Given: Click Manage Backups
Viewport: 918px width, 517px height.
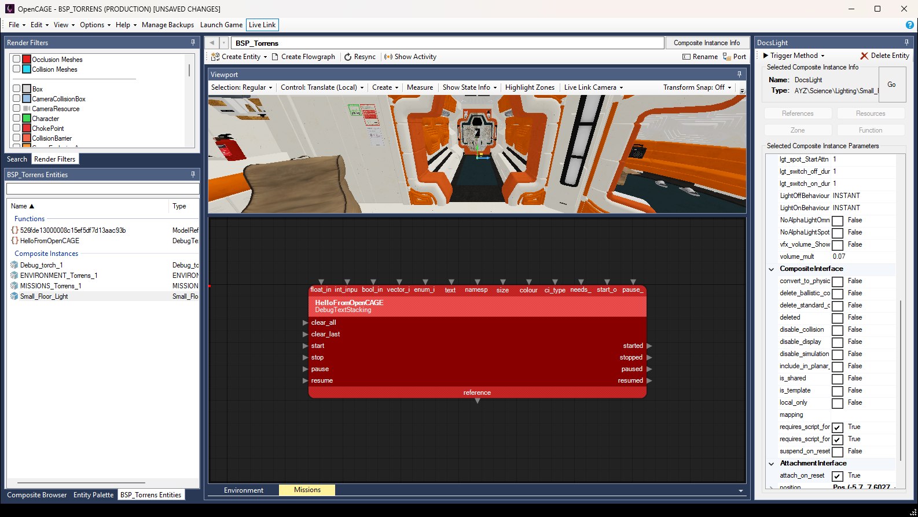Looking at the screenshot, I should click(168, 25).
